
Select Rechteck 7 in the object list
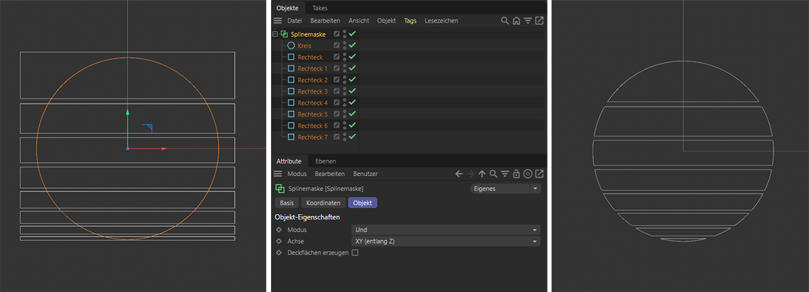pos(312,137)
